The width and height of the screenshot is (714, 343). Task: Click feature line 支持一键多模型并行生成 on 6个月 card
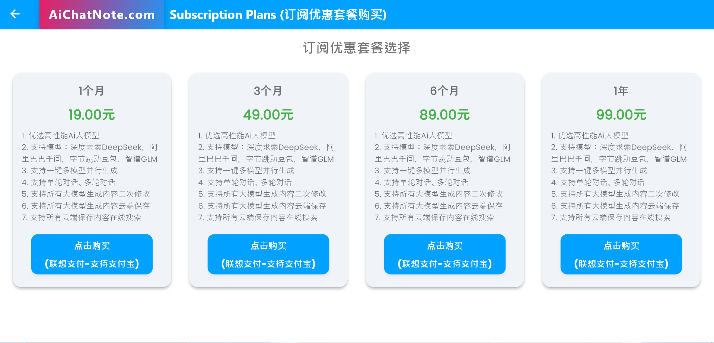click(423, 170)
